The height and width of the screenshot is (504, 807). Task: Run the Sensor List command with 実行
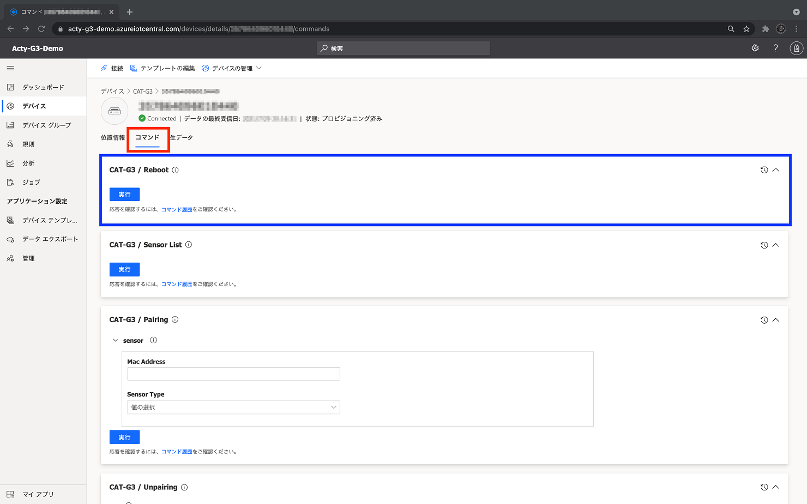tap(124, 269)
